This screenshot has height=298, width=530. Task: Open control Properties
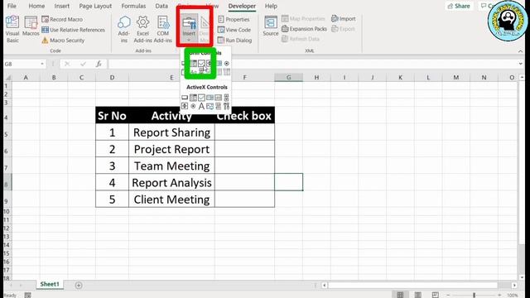pyautogui.click(x=234, y=19)
